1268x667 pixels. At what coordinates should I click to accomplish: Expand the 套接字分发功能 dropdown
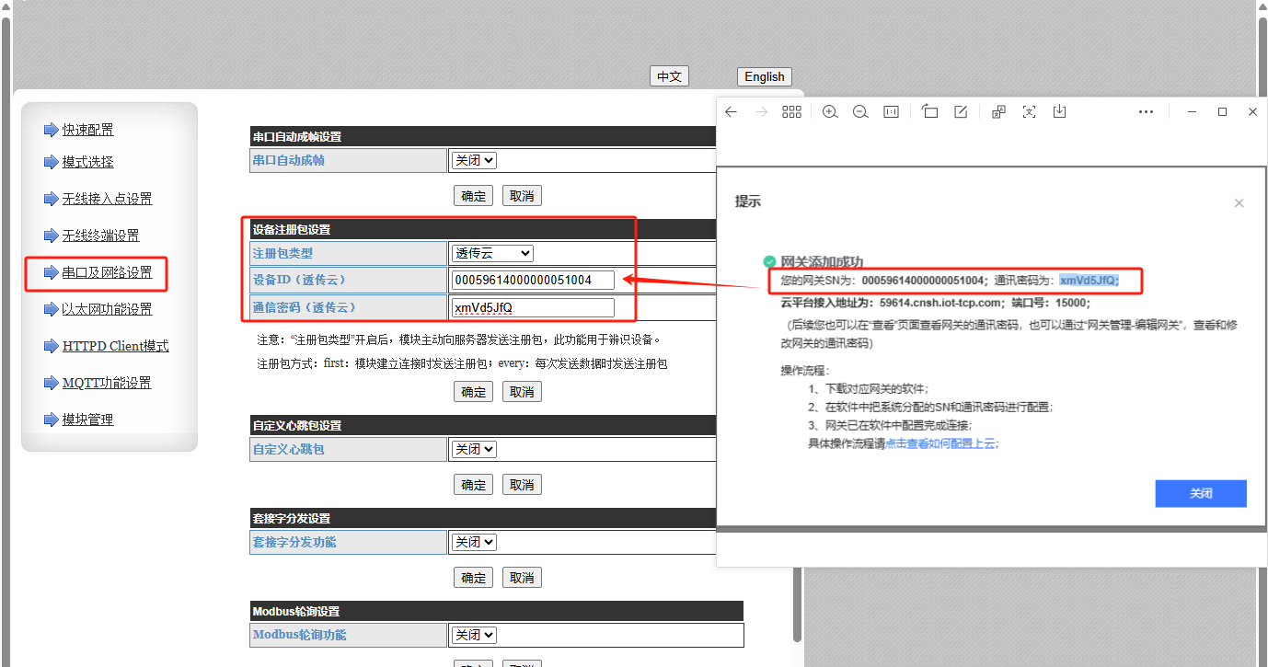tap(474, 542)
